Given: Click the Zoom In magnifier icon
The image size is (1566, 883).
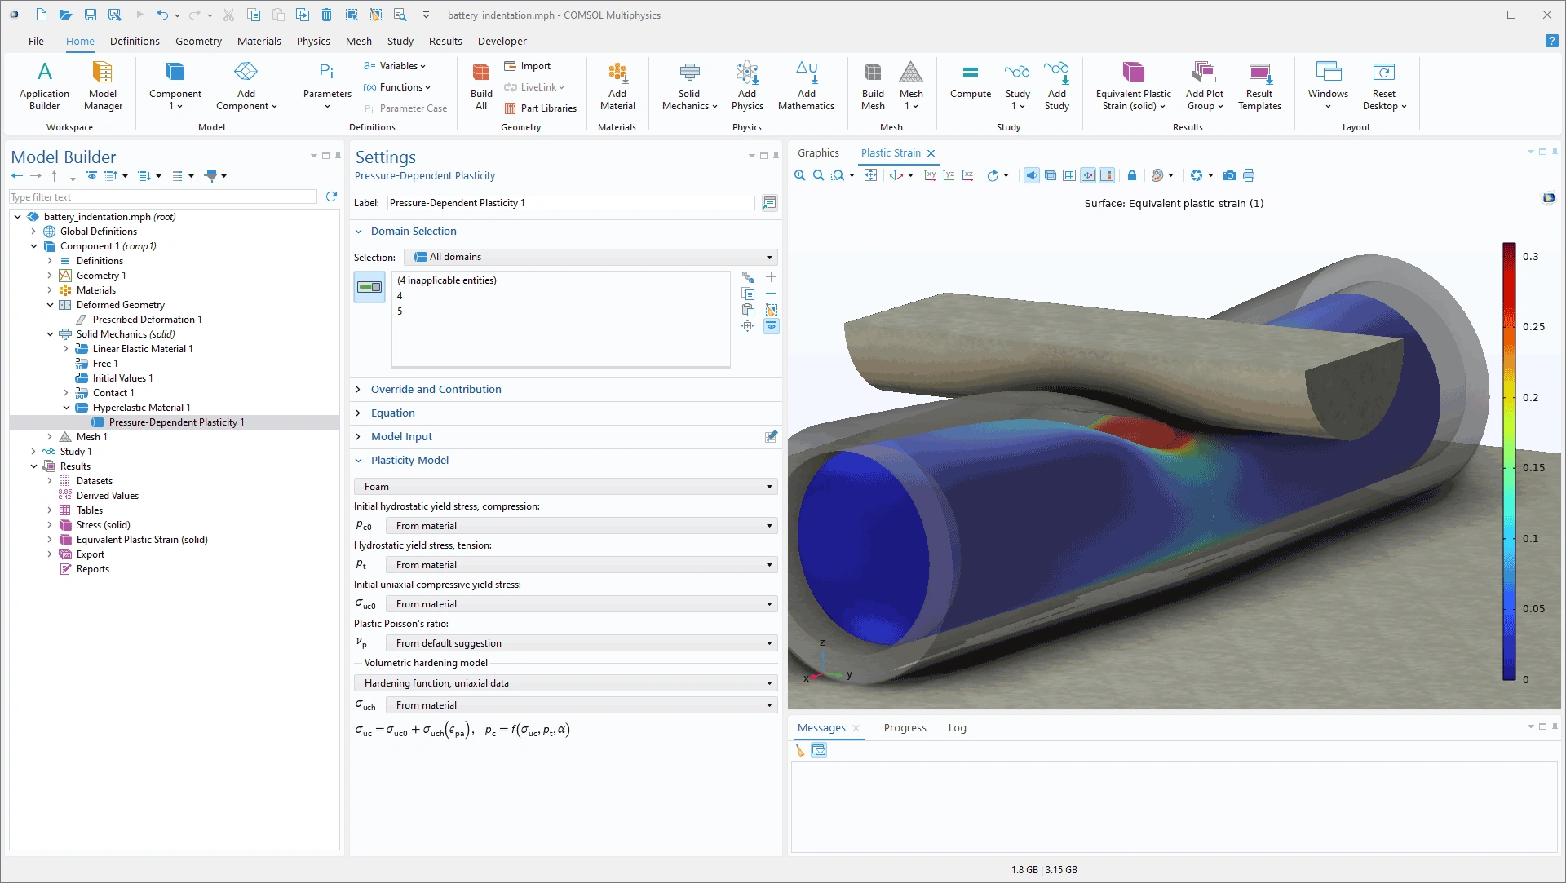Looking at the screenshot, I should [x=799, y=175].
